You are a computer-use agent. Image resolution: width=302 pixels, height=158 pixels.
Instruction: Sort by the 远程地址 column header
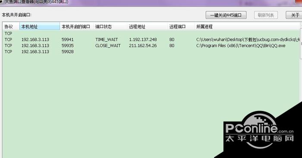(x=148, y=27)
